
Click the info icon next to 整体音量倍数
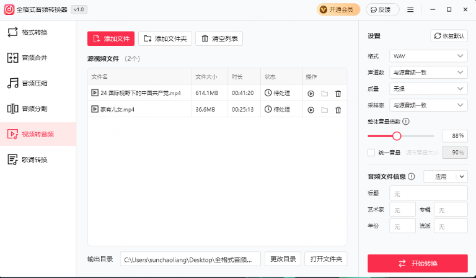(x=405, y=122)
